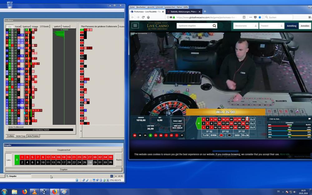Click the browser back arrow
Image resolution: width=312 pixels, height=195 pixels.
pyautogui.click(x=133, y=17)
